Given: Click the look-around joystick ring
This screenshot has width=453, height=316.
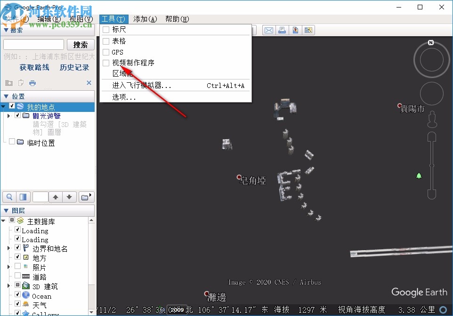Looking at the screenshot, I should (x=432, y=60).
